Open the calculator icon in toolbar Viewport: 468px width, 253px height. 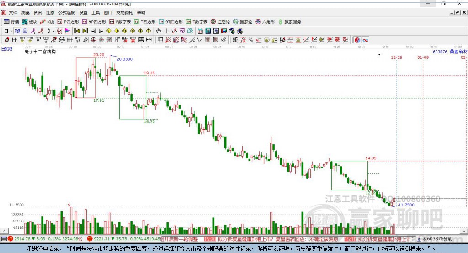(208, 31)
